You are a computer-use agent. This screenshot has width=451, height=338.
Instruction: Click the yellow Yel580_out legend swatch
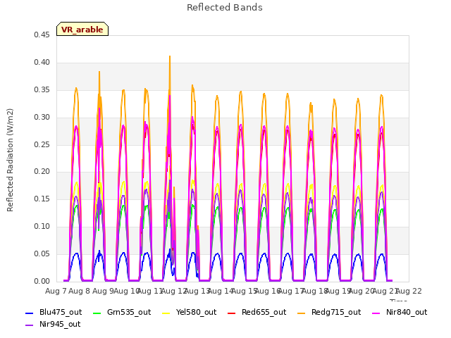click(x=166, y=313)
